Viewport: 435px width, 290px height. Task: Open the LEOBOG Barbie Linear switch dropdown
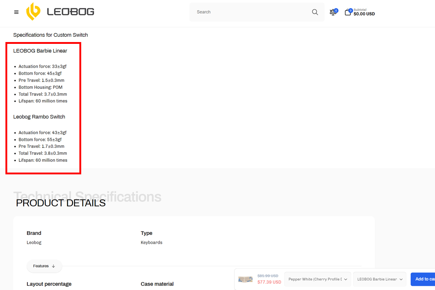380,279
